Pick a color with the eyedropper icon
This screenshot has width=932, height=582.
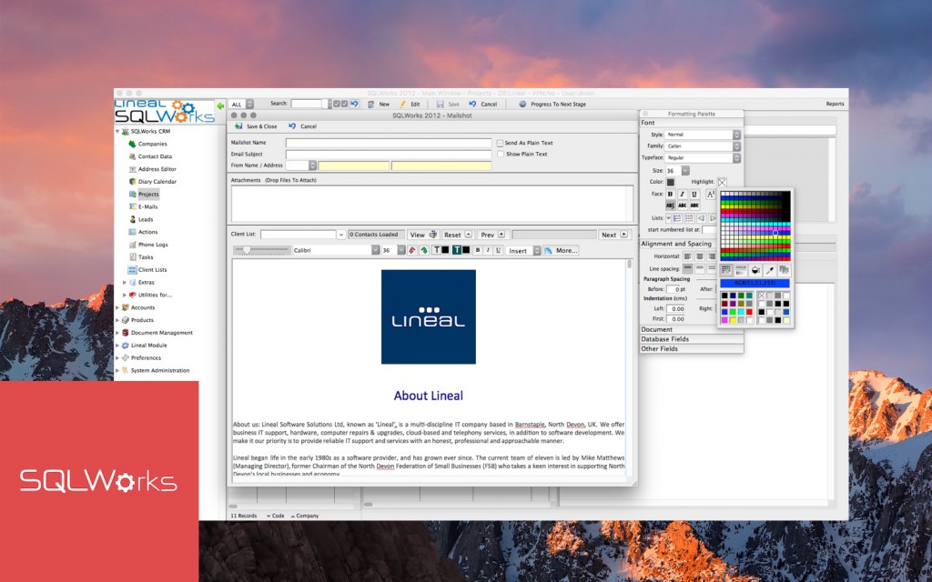tap(772, 268)
